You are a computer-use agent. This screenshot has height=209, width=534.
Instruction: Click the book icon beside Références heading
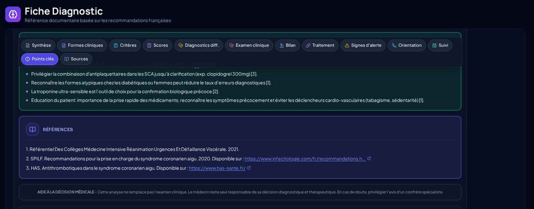point(32,130)
